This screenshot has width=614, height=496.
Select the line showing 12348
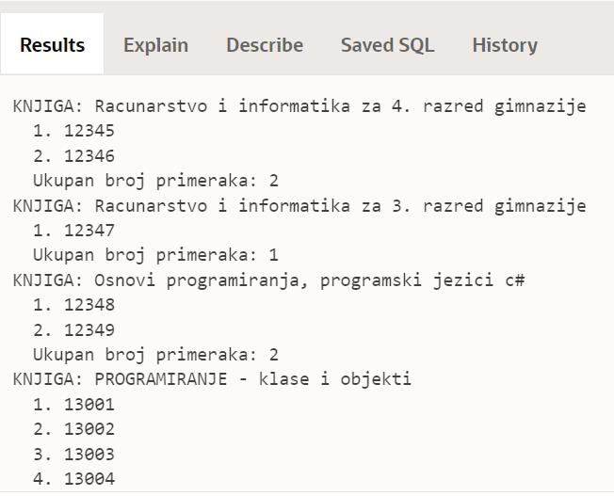coord(73,305)
